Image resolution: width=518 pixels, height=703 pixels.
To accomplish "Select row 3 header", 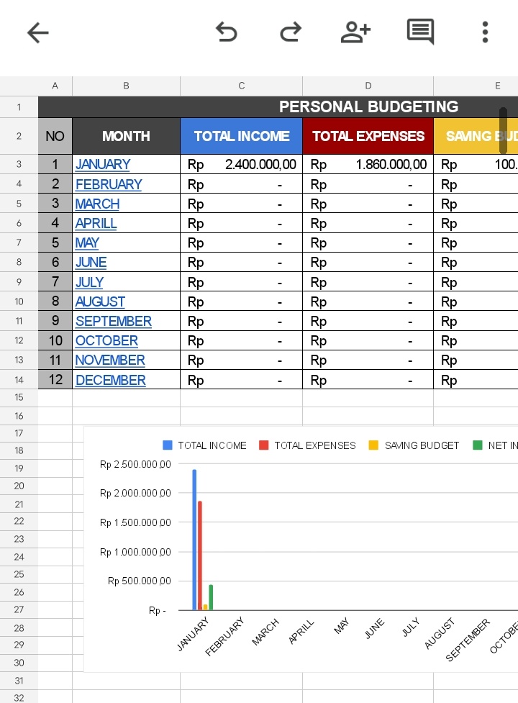I will (19, 164).
